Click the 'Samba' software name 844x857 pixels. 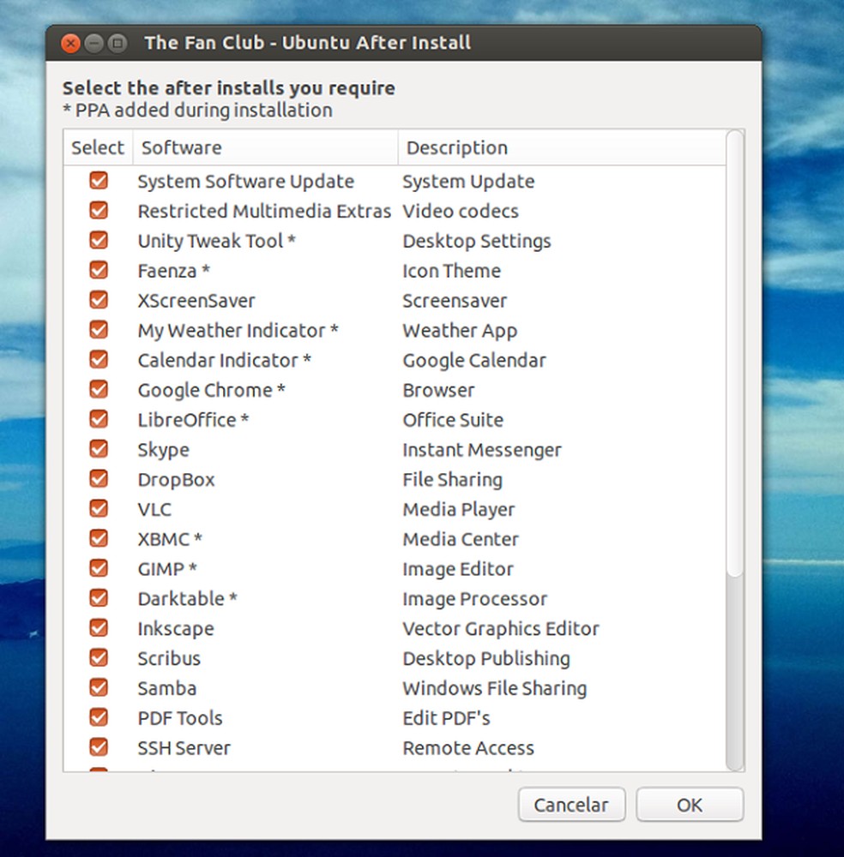click(167, 689)
